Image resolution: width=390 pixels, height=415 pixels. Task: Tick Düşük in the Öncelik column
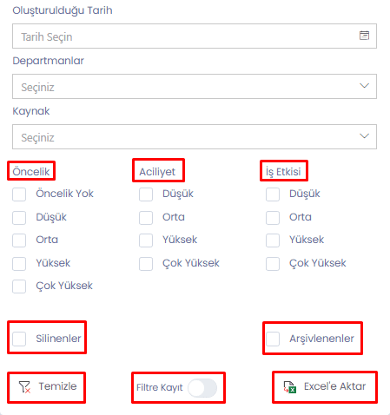pos(19,218)
